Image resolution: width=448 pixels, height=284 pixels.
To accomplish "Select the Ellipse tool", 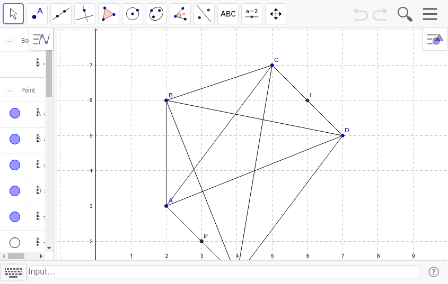I will (x=156, y=14).
